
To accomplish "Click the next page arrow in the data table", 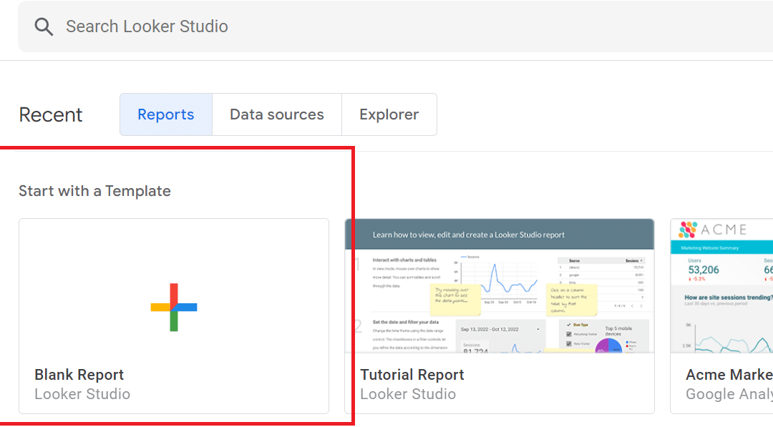I will [x=641, y=305].
